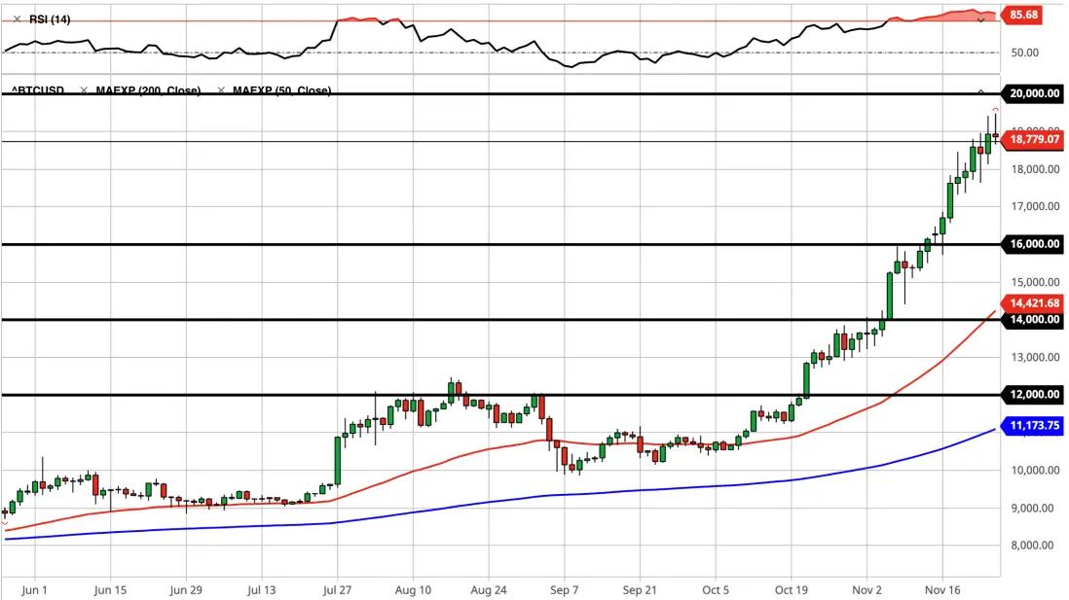Open the MAEXP (50, Close) study label

pos(282,89)
